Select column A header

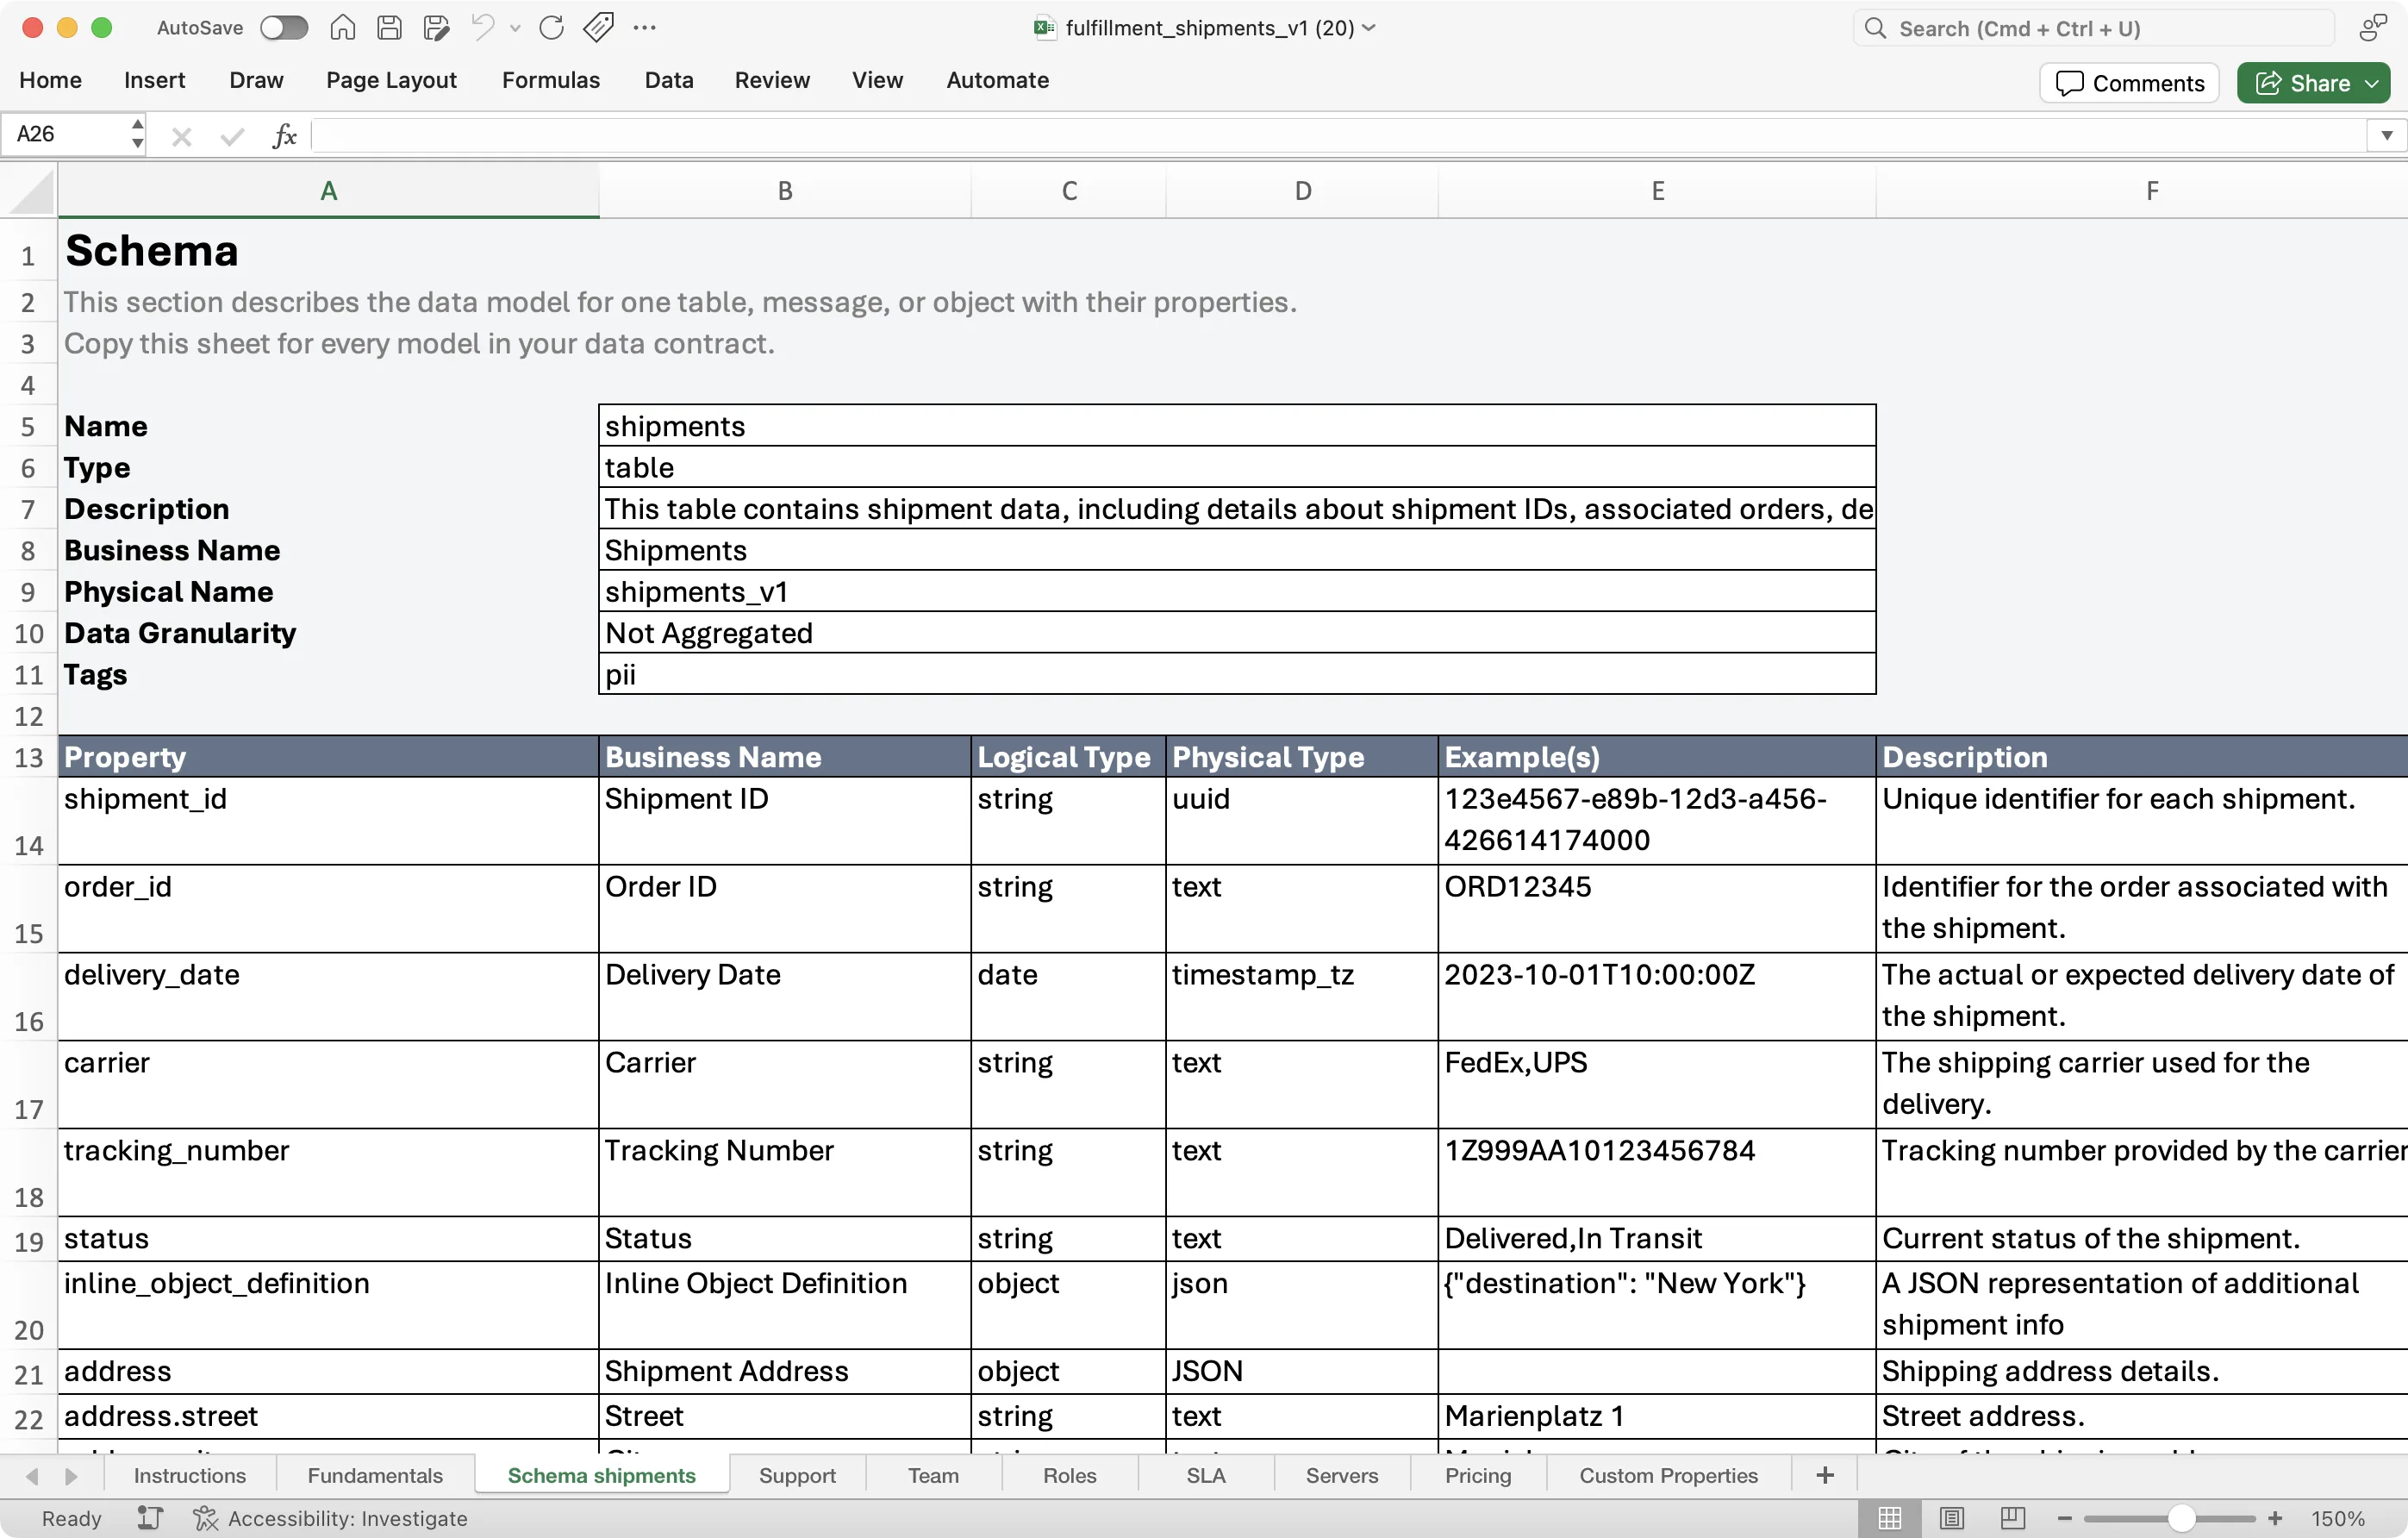pos(328,191)
